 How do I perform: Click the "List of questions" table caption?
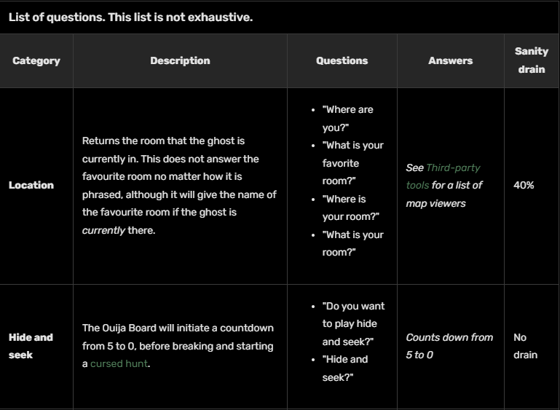(x=130, y=17)
